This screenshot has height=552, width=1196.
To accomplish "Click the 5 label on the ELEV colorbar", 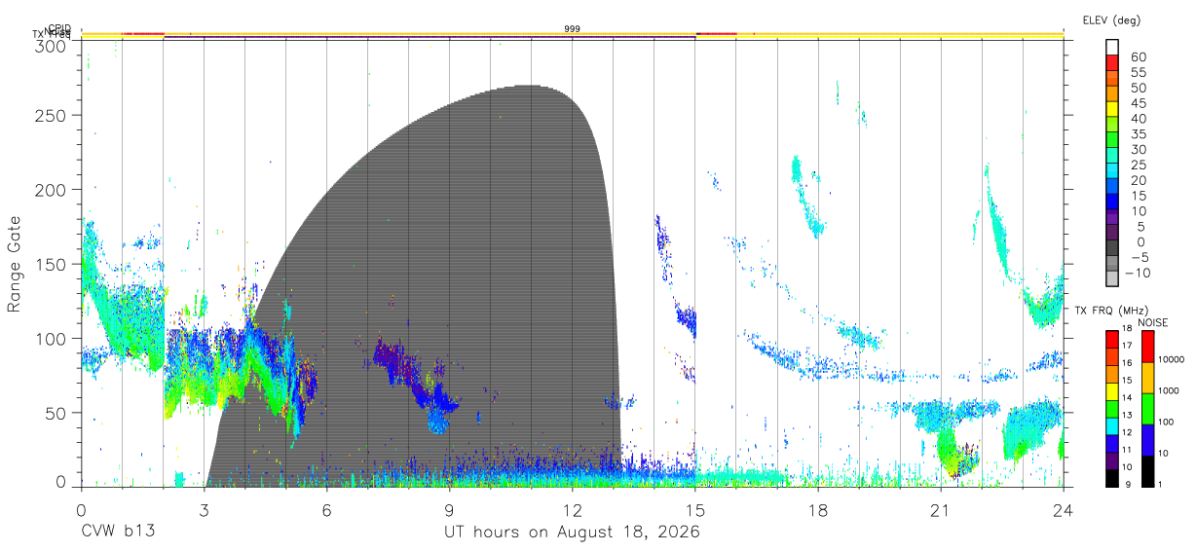I will 1141,227.
